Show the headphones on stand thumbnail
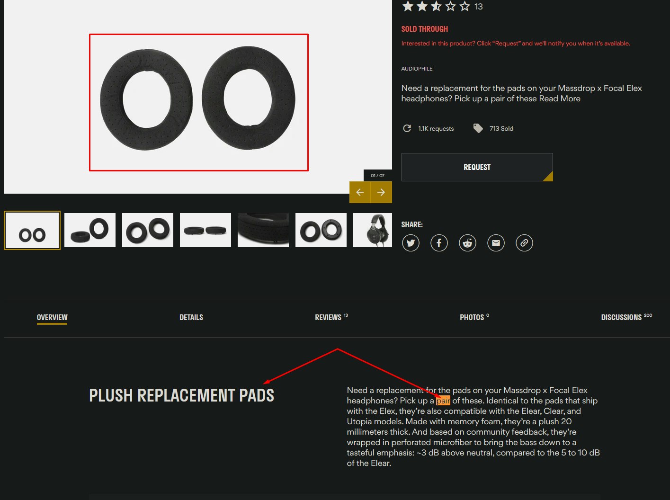The image size is (670, 500). [x=373, y=230]
